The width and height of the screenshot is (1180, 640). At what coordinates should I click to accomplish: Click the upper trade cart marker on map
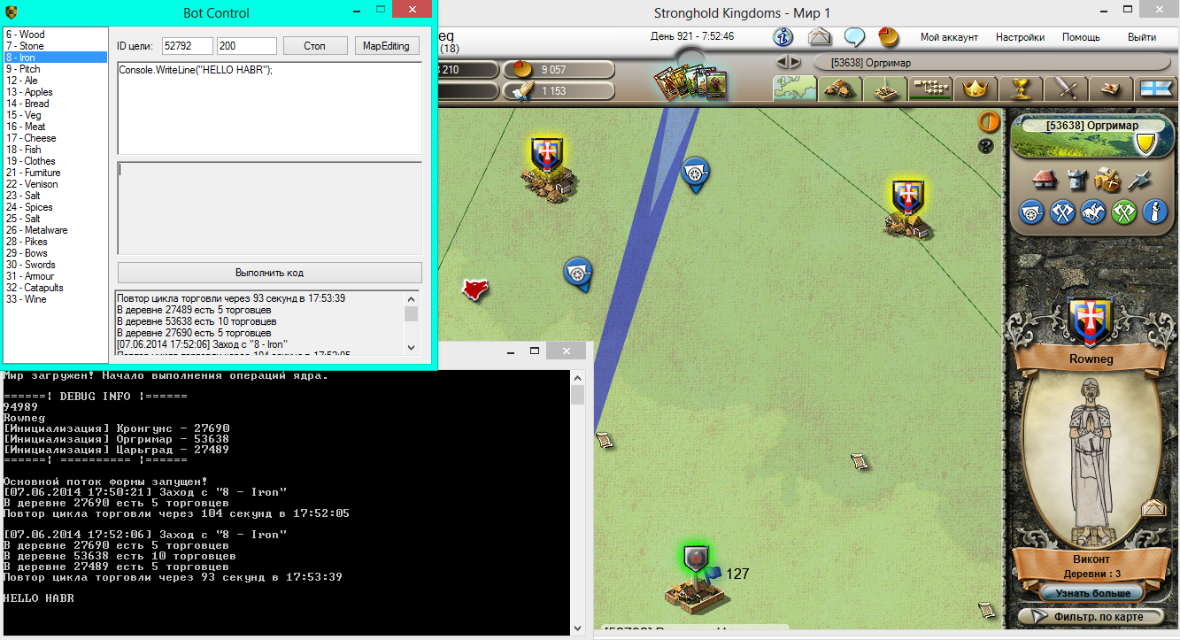(x=696, y=173)
